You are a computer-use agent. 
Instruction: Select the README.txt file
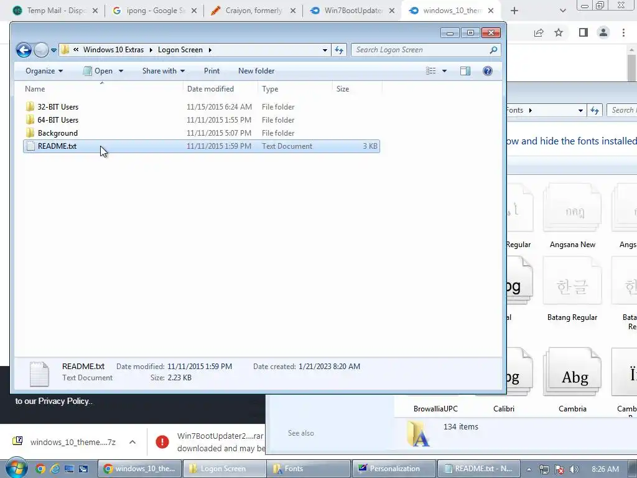click(202, 146)
